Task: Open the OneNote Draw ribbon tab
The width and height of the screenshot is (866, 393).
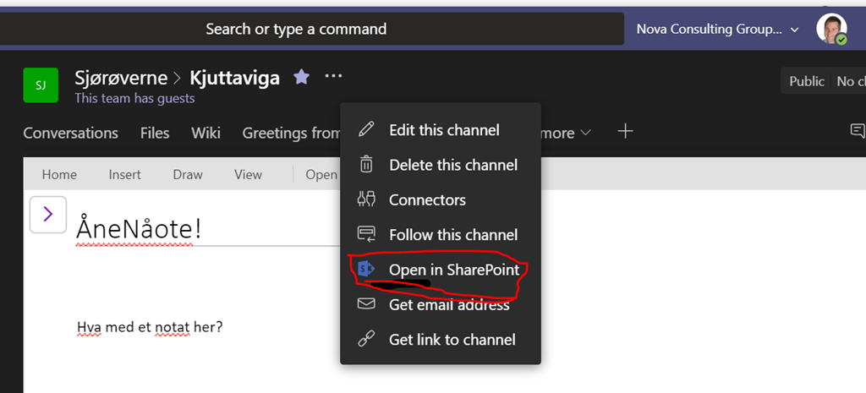Action: (x=188, y=174)
